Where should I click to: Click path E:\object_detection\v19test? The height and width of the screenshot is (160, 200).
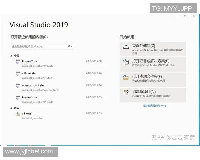tap(37, 78)
